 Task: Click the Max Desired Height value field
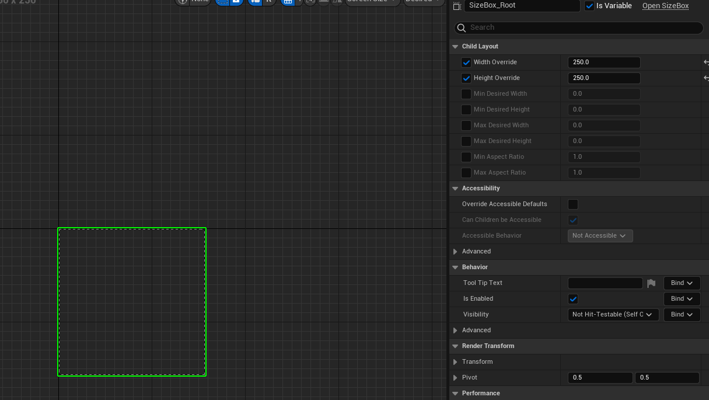(604, 141)
